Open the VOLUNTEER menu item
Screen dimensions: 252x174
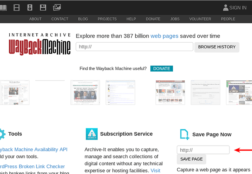point(200,19)
